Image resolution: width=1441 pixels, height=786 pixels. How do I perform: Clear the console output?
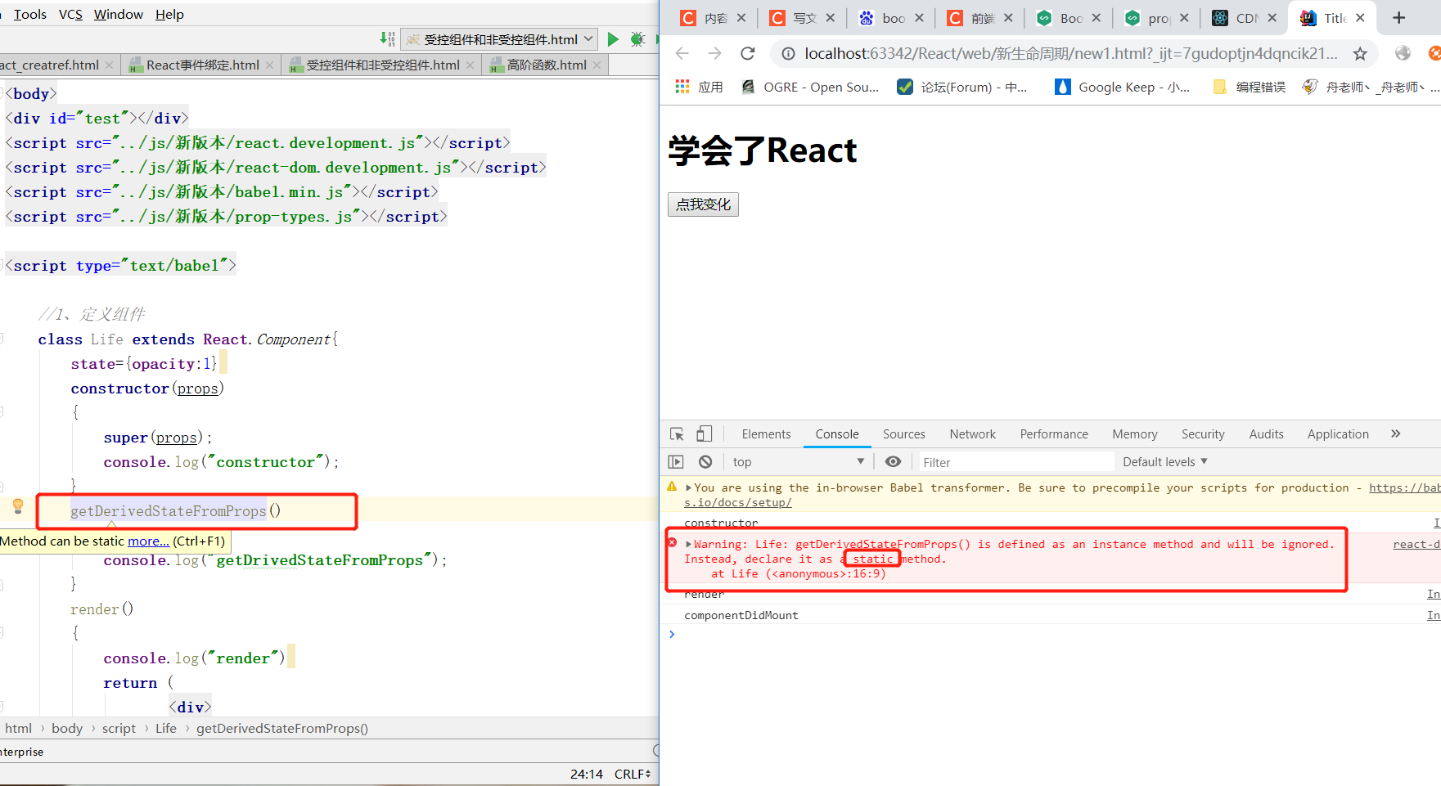pos(705,462)
